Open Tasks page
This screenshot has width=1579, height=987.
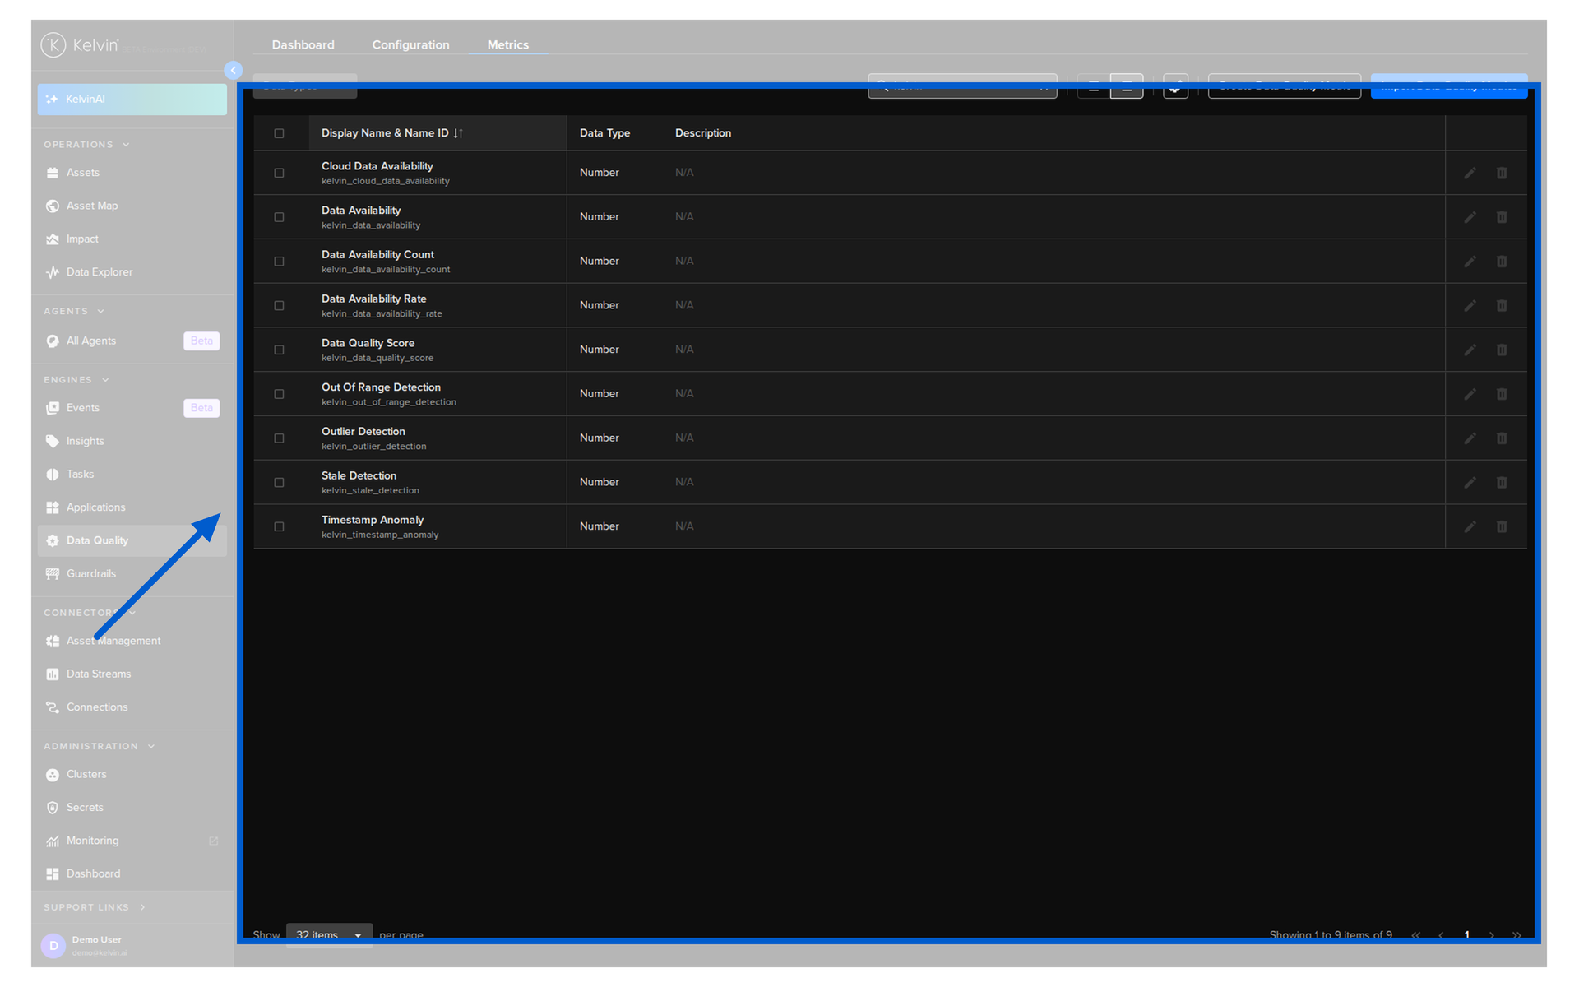[132, 475]
